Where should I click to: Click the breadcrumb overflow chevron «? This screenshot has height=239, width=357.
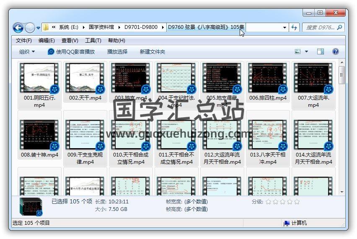point(54,27)
